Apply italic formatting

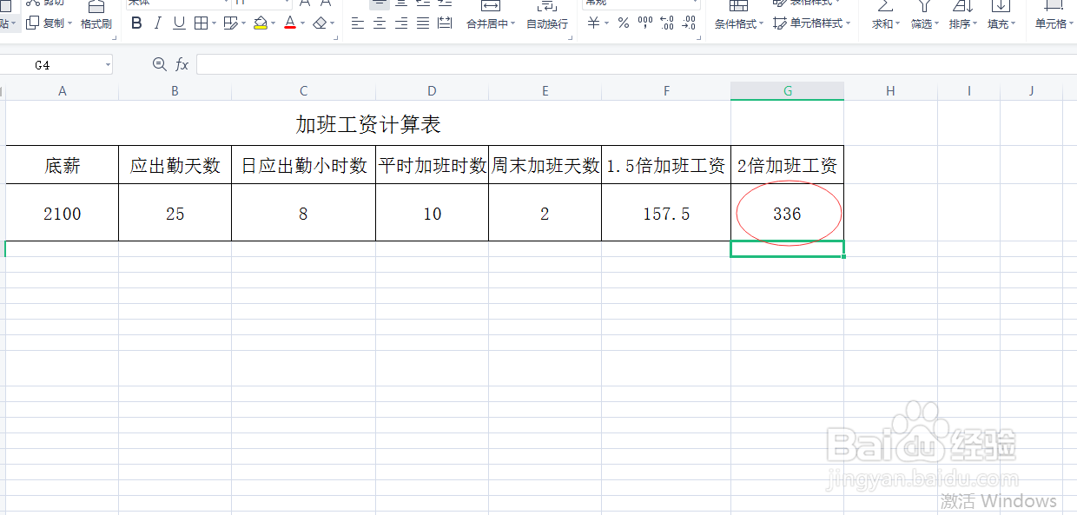pos(158,23)
